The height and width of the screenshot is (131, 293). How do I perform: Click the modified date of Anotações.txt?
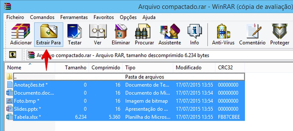point(194,85)
